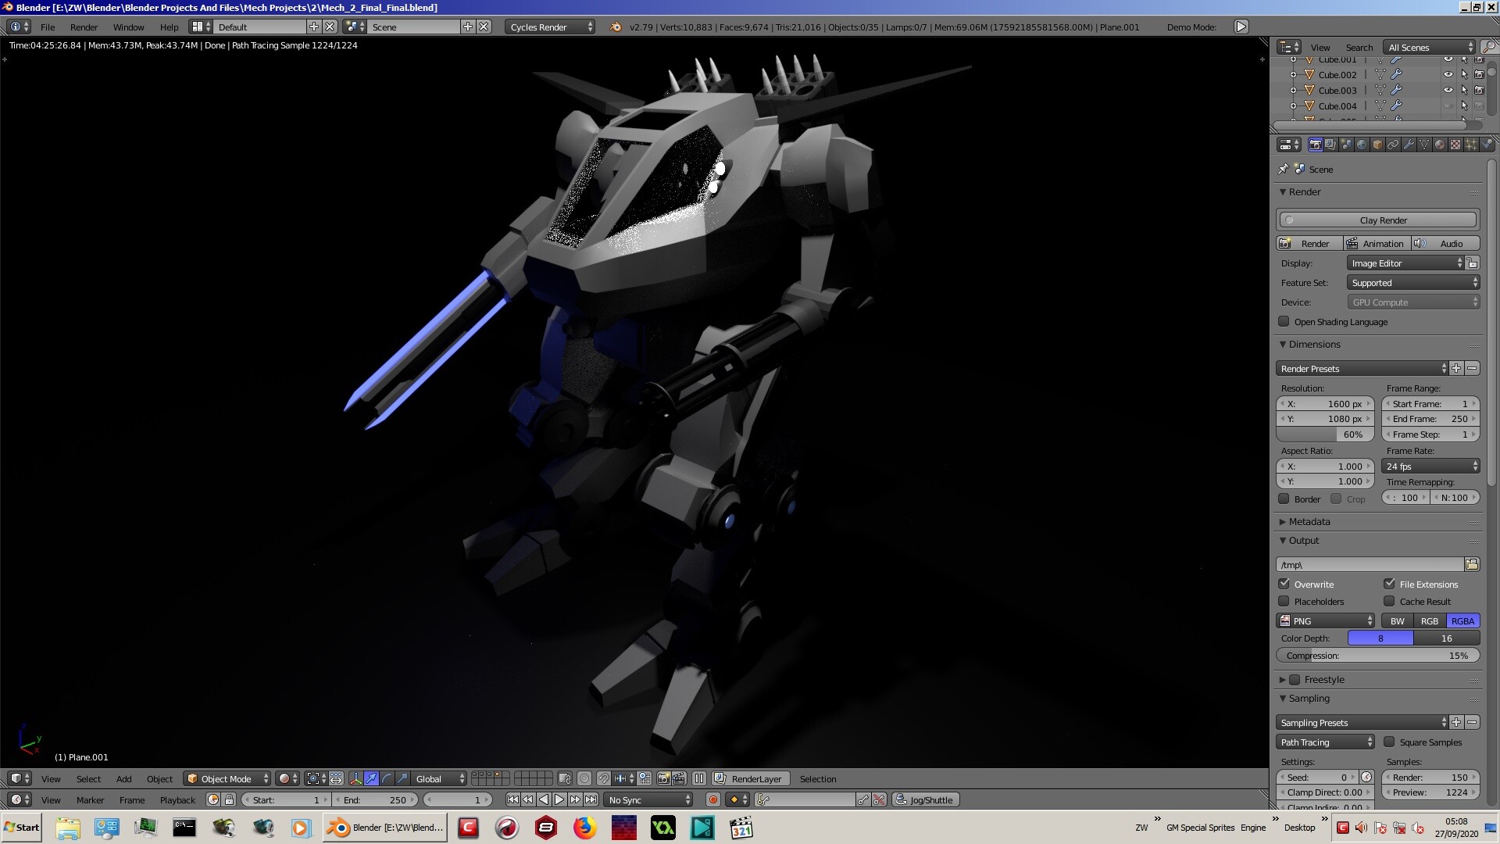Open the Modifiers wrench tab
Screen dimensions: 1500x844
[x=1409, y=145]
